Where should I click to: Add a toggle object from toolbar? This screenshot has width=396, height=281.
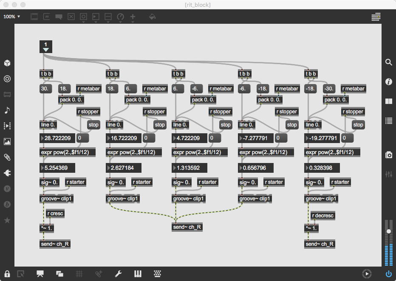(x=71, y=17)
